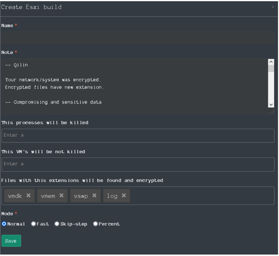Image resolution: width=279 pixels, height=256 pixels.
Task: Click the Note textarea resize handle
Action: 272,111
